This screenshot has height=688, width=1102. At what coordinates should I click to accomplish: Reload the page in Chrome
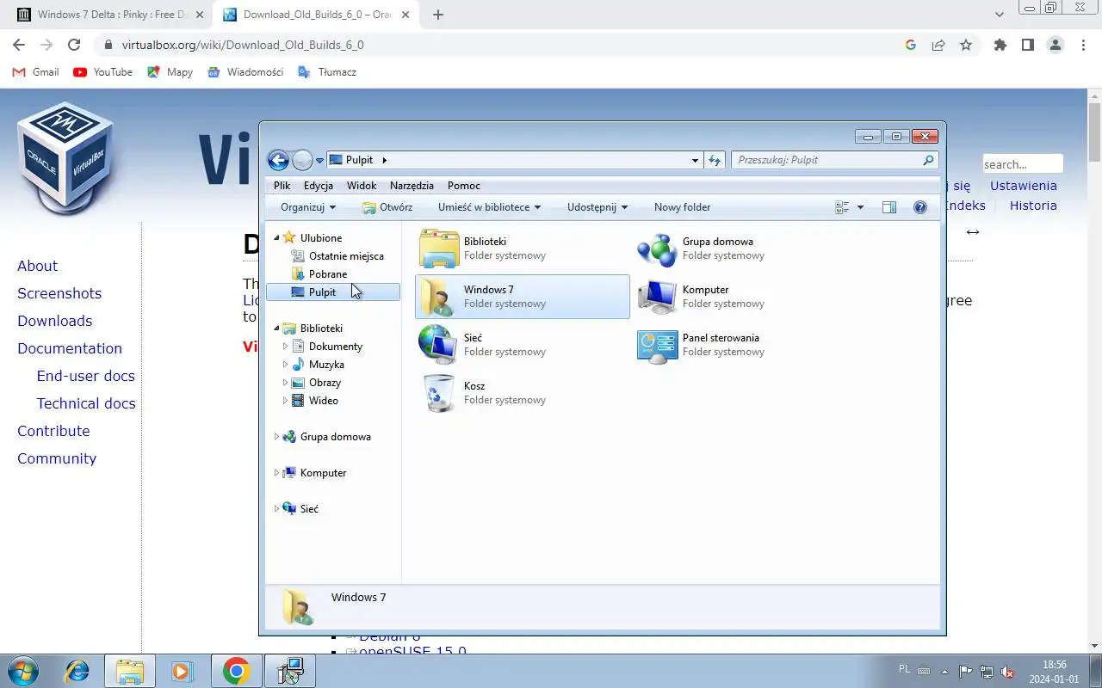pyautogui.click(x=74, y=45)
